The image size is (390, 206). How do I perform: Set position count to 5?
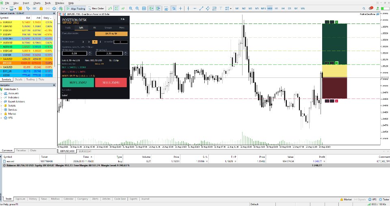coord(100,42)
